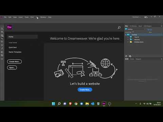Open the Find menu
The height and width of the screenshot is (122, 163).
click(32, 17)
